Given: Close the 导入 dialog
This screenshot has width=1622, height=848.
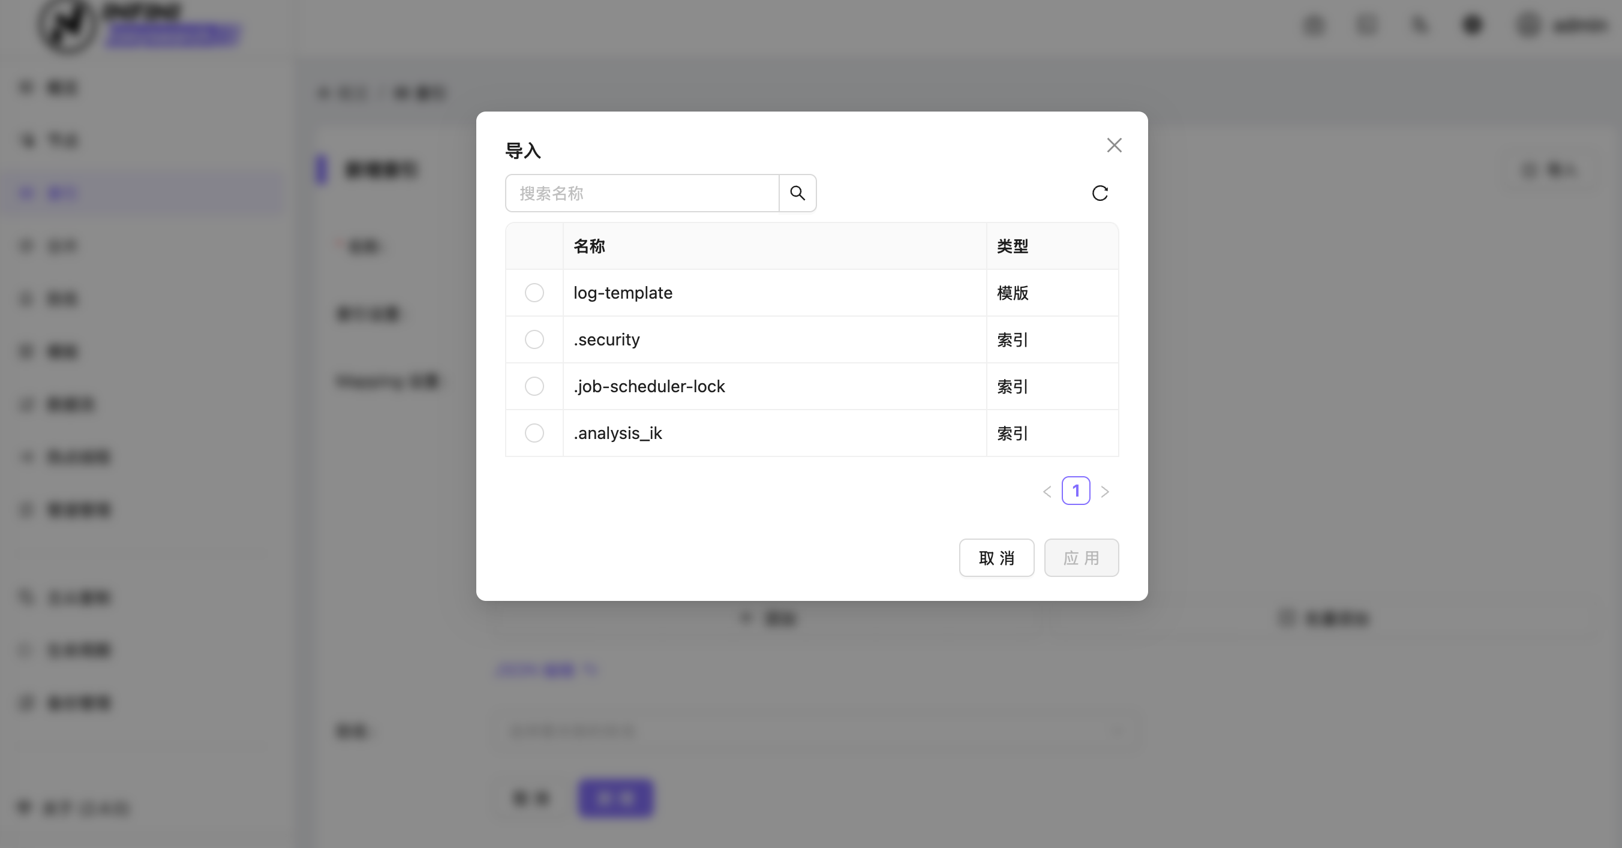Looking at the screenshot, I should [1114, 145].
